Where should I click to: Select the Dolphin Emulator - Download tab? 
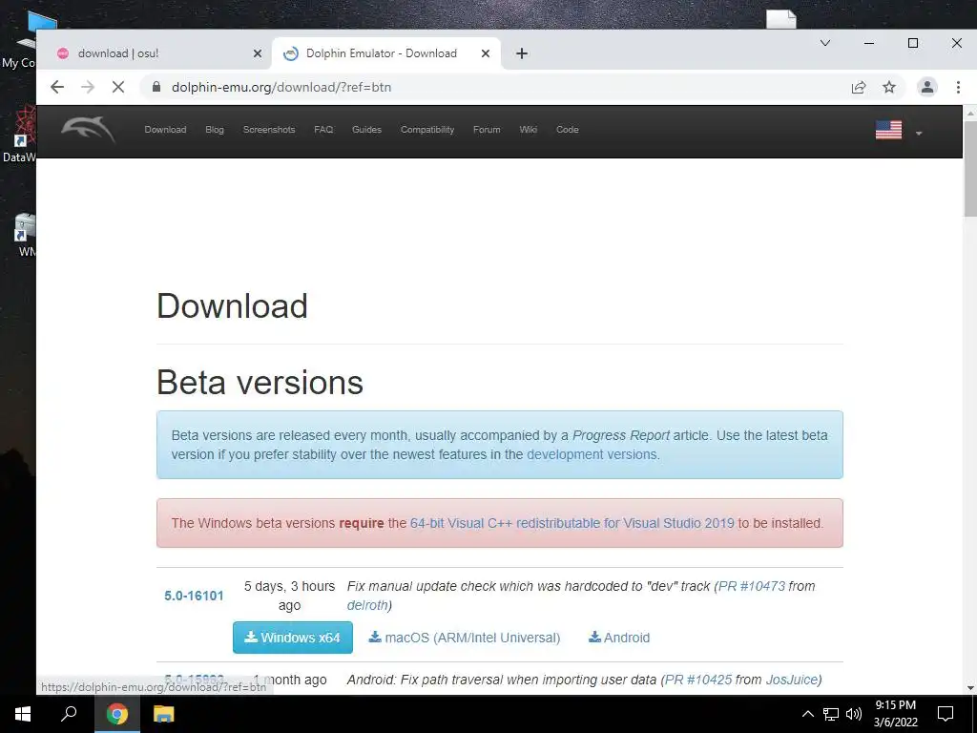pyautogui.click(x=386, y=53)
